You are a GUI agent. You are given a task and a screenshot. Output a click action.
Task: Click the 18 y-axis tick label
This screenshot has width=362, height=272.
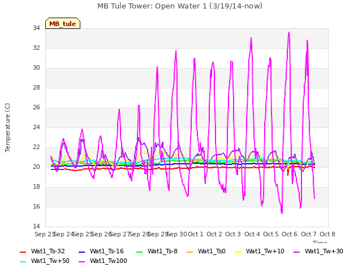[36, 186]
